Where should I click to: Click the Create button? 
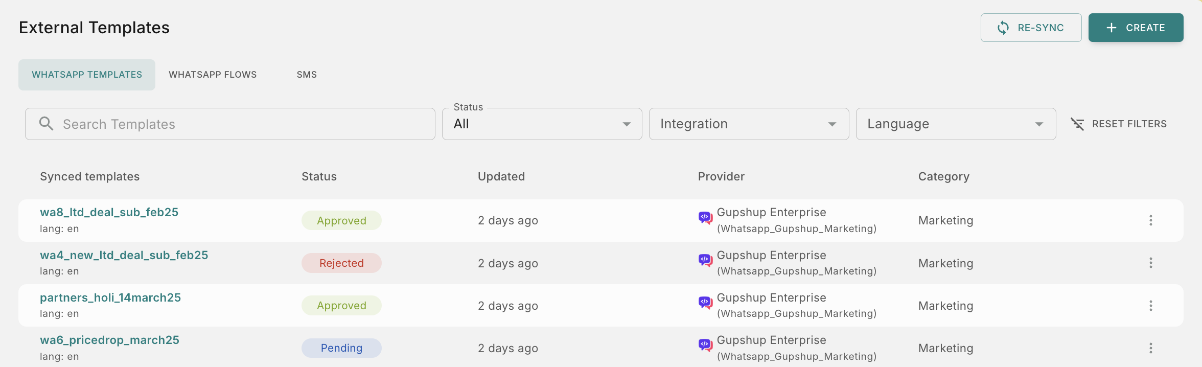point(1136,28)
